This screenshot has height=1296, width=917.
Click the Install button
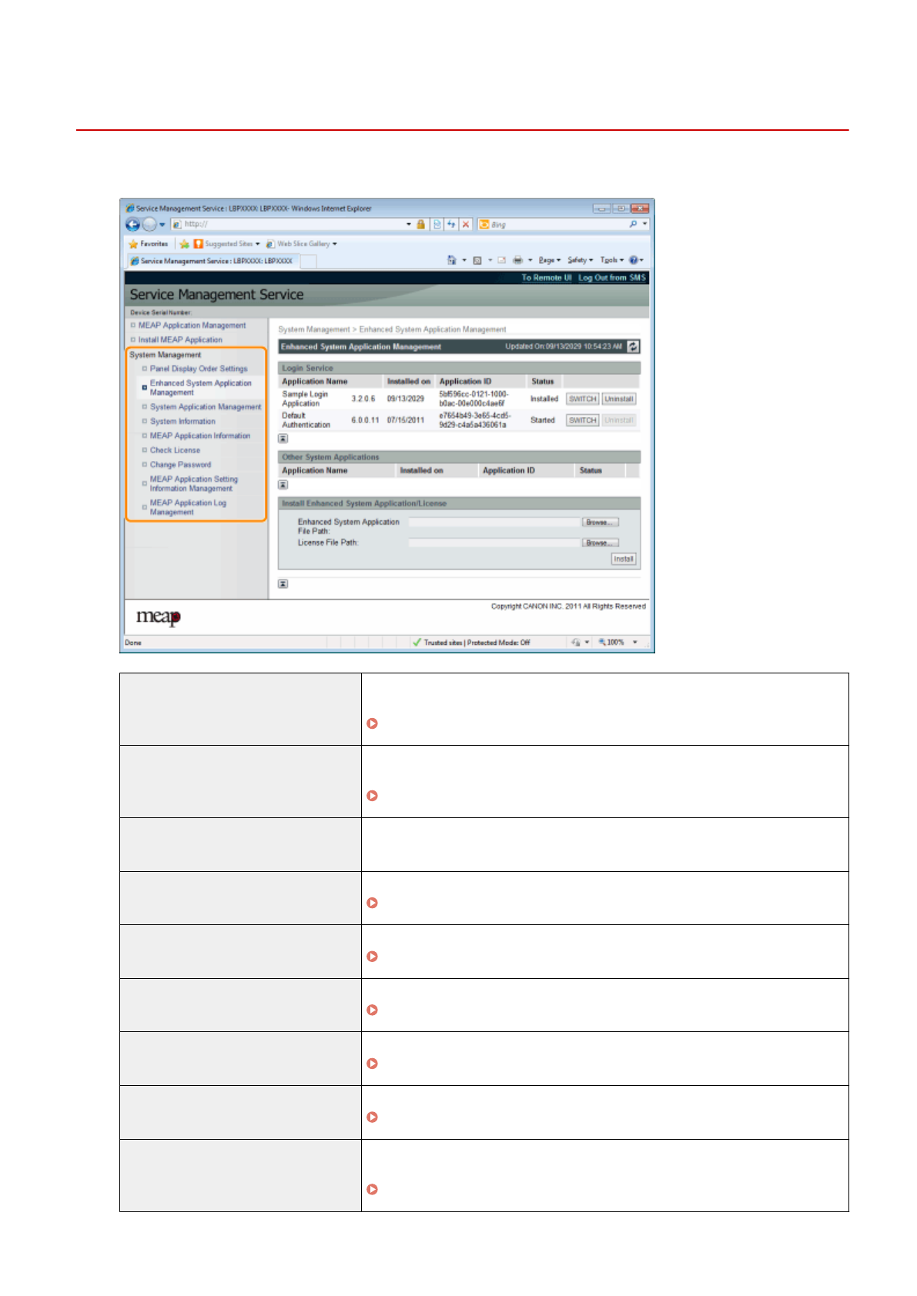(x=623, y=559)
